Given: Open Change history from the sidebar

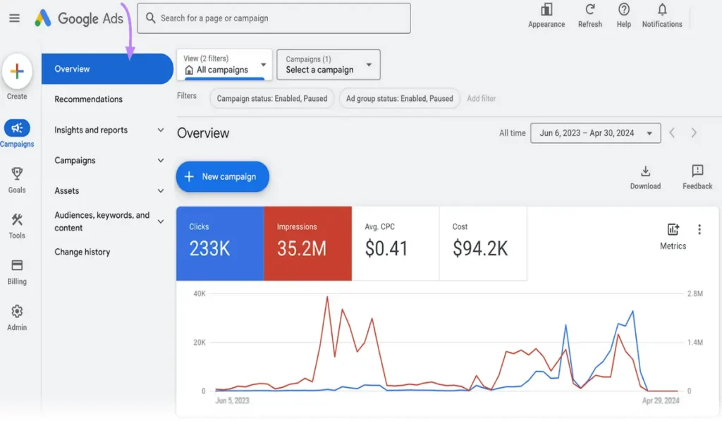Looking at the screenshot, I should click(82, 252).
